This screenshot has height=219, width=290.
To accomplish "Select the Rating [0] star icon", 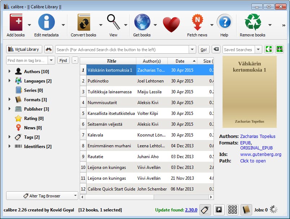I will (x=18, y=119).
